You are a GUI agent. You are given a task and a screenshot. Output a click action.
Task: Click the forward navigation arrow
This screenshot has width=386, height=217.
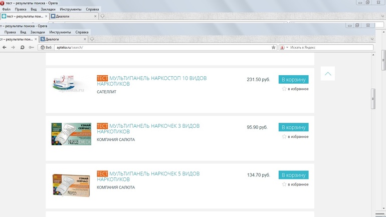pos(13,48)
